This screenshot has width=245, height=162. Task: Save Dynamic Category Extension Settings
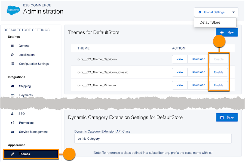point(227,117)
